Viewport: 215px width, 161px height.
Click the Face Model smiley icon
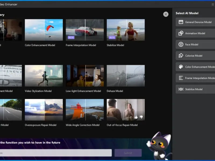click(181, 45)
